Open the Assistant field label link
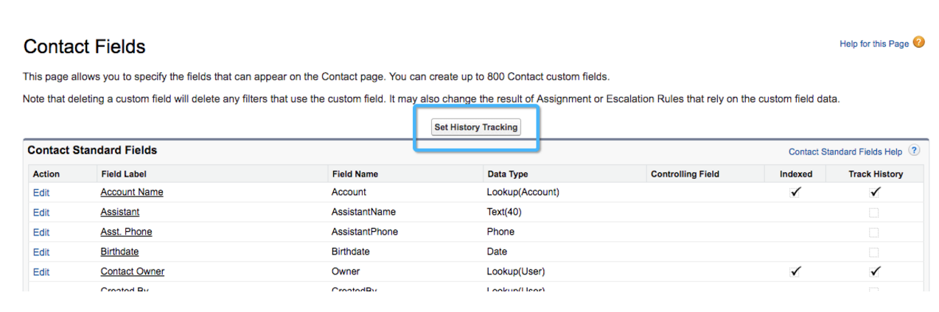Image resolution: width=939 pixels, height=312 pixels. [x=120, y=212]
